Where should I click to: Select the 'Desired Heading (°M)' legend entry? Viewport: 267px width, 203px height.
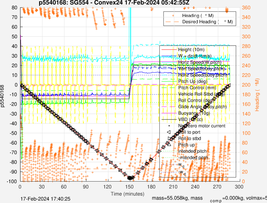point(208,22)
